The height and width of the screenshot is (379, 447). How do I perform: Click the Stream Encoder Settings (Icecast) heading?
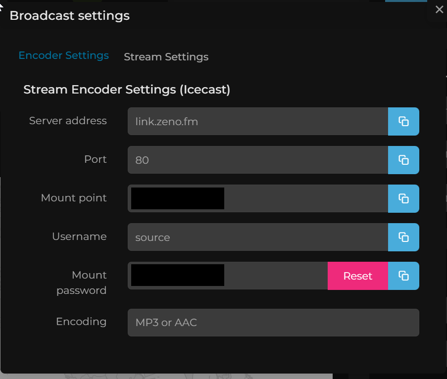coord(127,90)
